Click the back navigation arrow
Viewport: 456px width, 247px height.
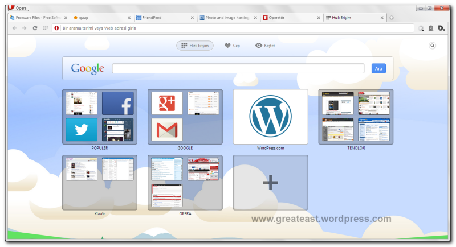tap(14, 28)
